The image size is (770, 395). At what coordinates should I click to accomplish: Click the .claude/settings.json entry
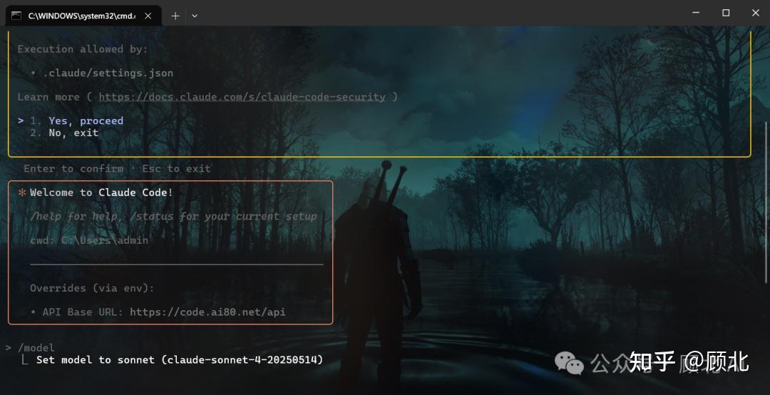point(108,73)
